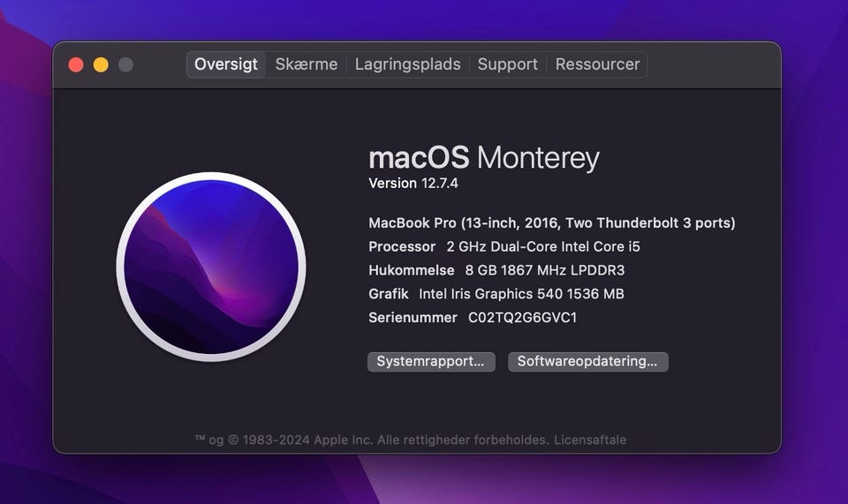This screenshot has height=504, width=848.
Task: Click processor value 2 GHz Dual-Core Intel Core i5
Action: [x=543, y=247]
